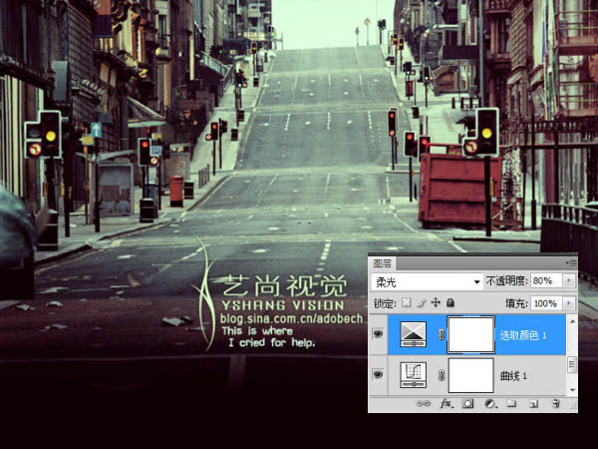Click the create new layer icon

(533, 405)
